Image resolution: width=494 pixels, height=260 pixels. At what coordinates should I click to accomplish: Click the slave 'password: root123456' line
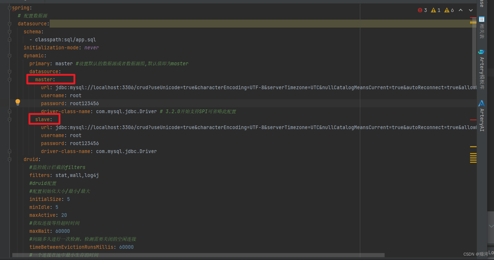point(70,143)
